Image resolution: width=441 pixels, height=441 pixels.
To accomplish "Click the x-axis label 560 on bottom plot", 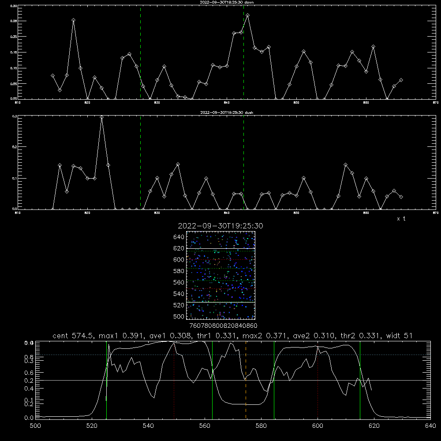I will (205, 426).
